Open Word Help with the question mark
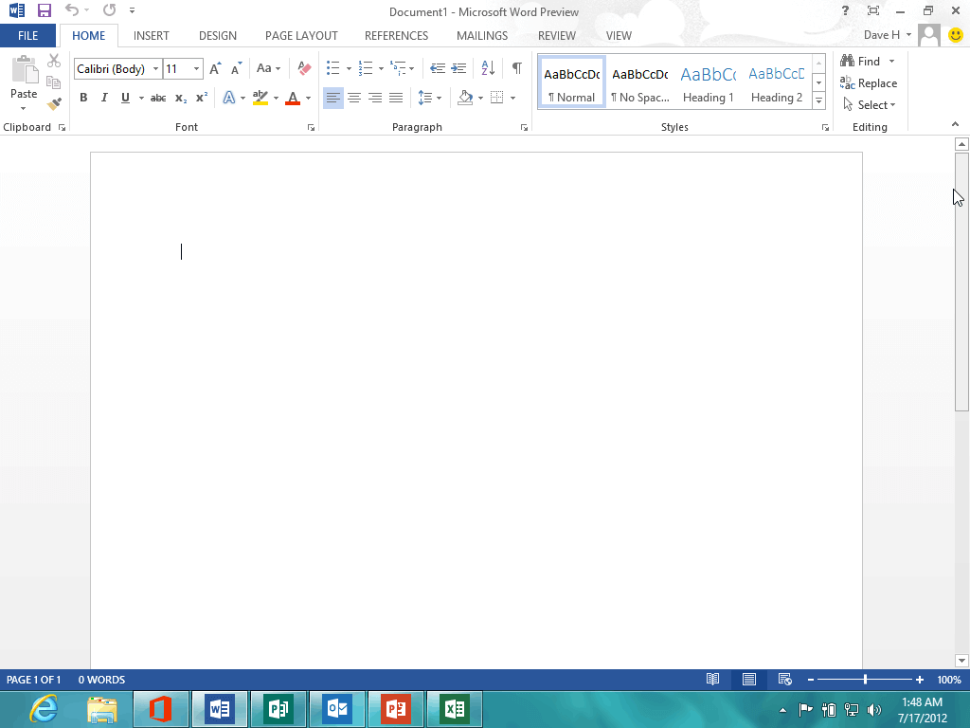The image size is (970, 728). coord(845,10)
